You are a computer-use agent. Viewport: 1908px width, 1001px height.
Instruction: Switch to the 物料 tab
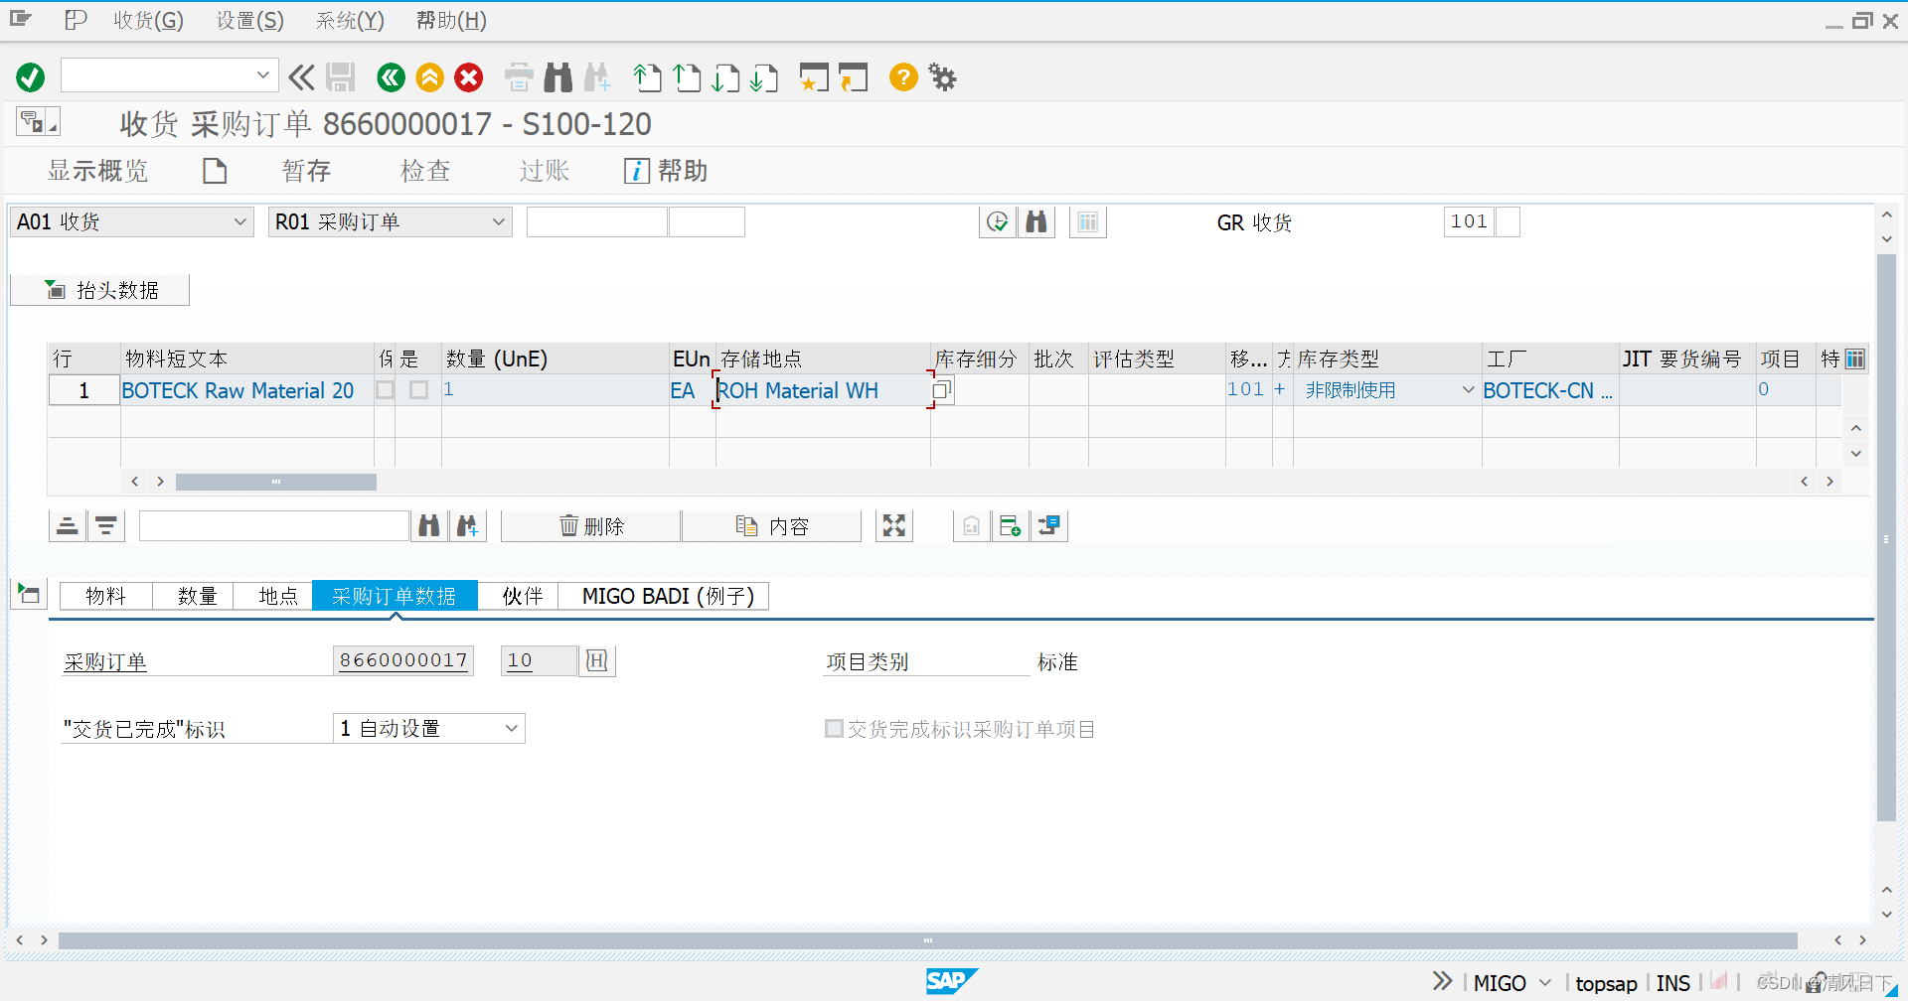point(105,596)
